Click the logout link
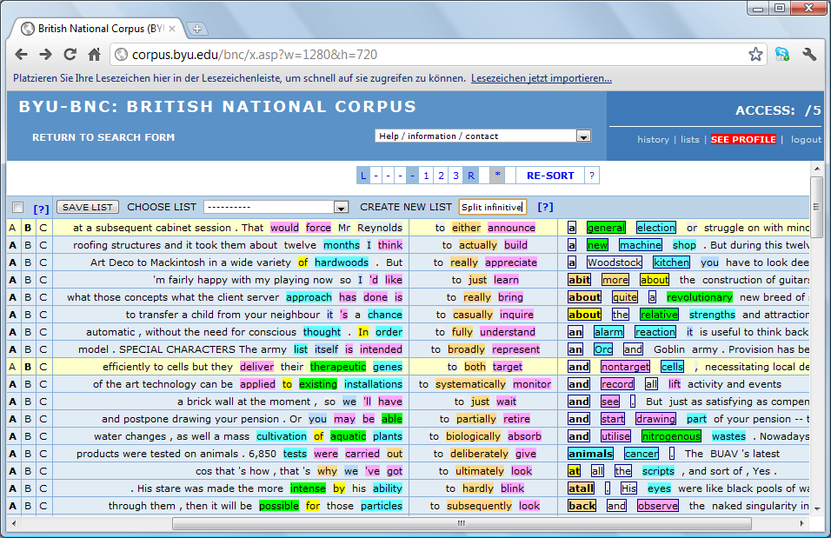This screenshot has height=538, width=831. point(806,139)
